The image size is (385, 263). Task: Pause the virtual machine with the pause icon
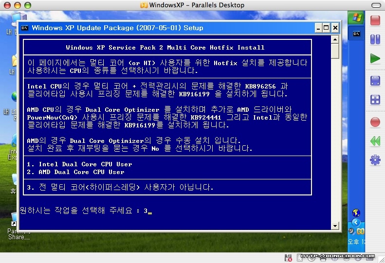(x=375, y=39)
